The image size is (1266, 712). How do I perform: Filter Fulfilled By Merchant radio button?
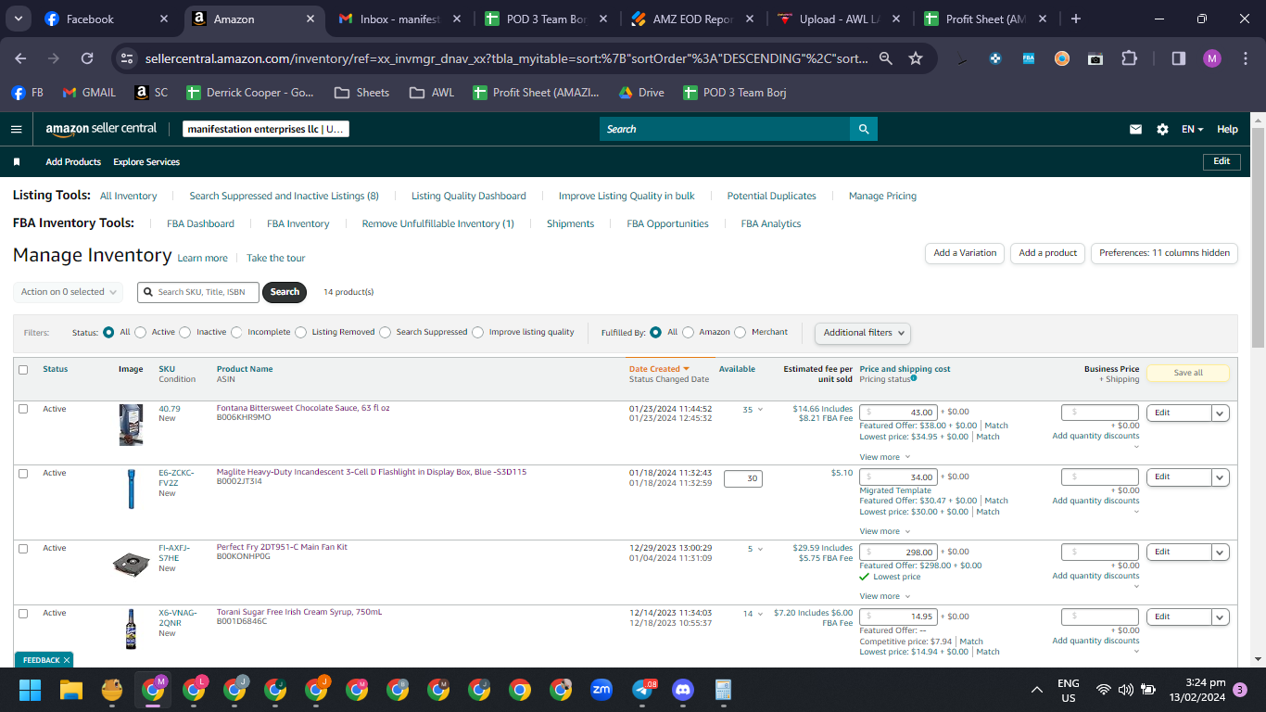pyautogui.click(x=740, y=332)
